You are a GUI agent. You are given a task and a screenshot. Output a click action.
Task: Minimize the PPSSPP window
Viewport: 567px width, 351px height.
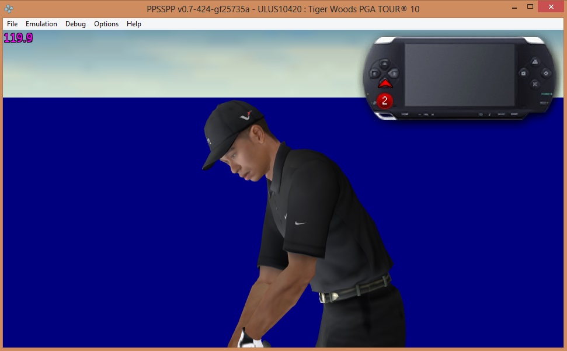click(x=513, y=7)
